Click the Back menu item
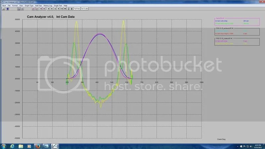Viewport: 265px width, 149px height. 4,6
